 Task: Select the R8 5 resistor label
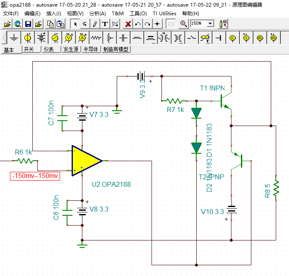click(x=267, y=191)
